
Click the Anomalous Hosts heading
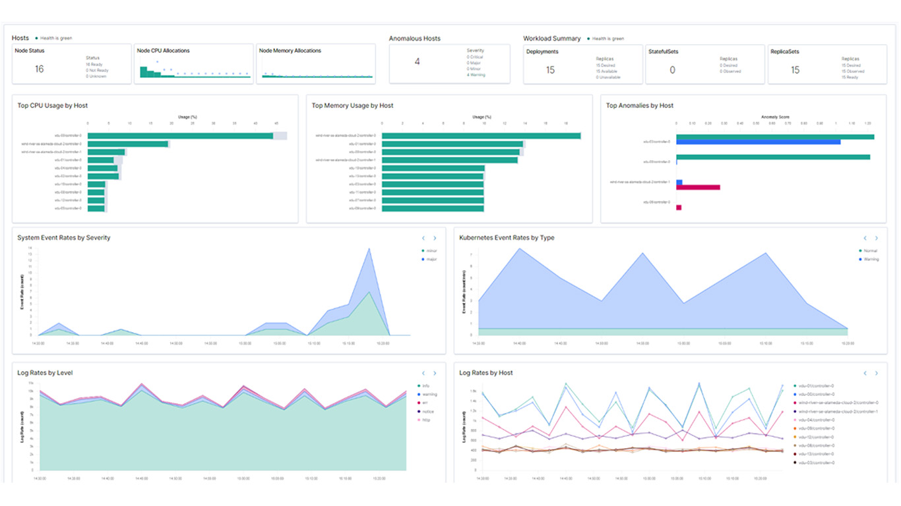[414, 39]
